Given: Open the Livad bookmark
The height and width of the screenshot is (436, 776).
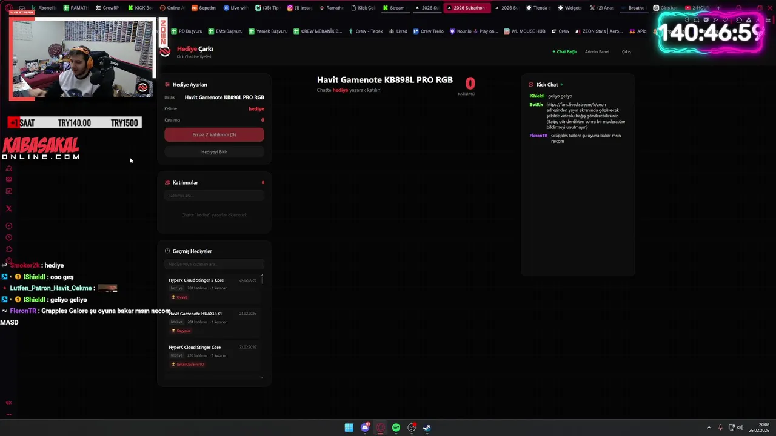Looking at the screenshot, I should pos(398,31).
